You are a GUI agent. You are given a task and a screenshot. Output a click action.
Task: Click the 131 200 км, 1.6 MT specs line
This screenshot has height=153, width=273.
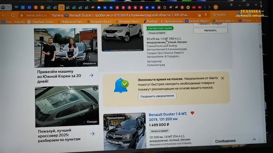170,138
